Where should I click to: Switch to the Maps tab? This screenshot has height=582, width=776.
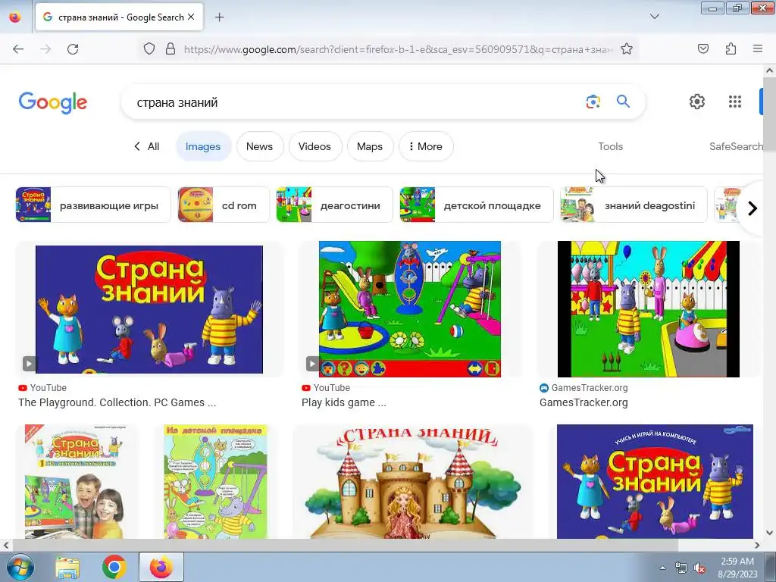[x=370, y=146]
